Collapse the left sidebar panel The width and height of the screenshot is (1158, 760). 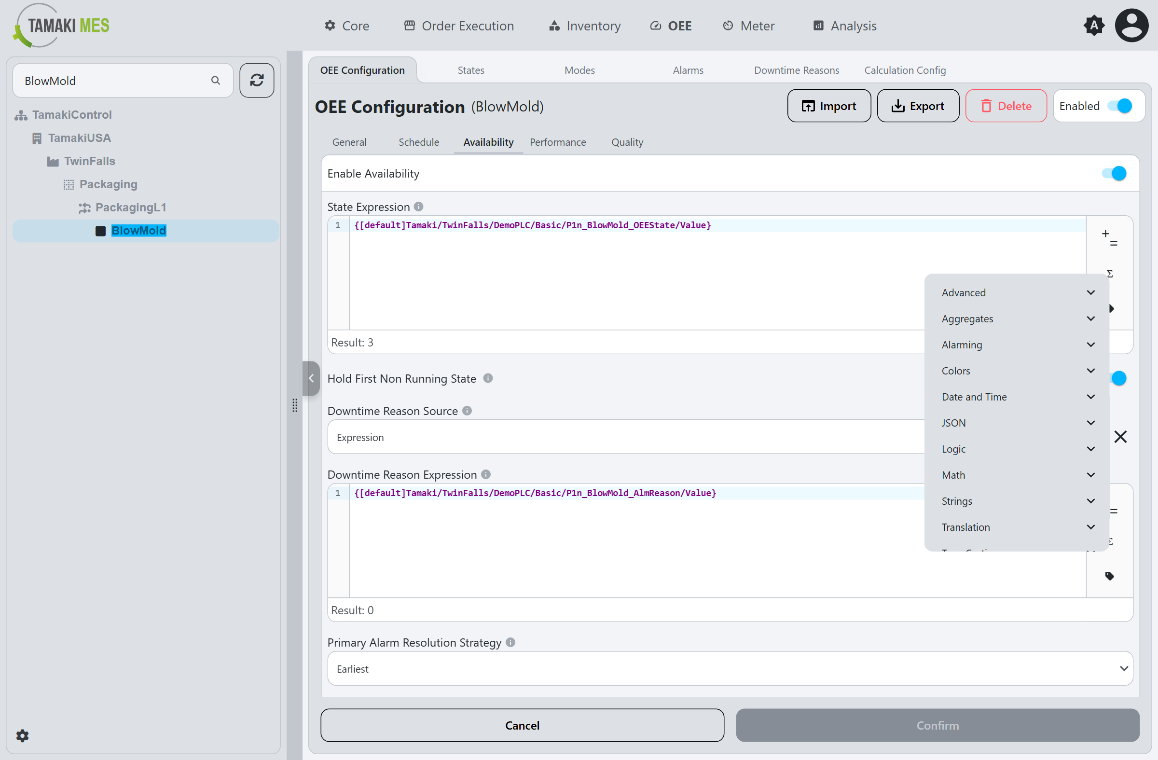pyautogui.click(x=311, y=378)
